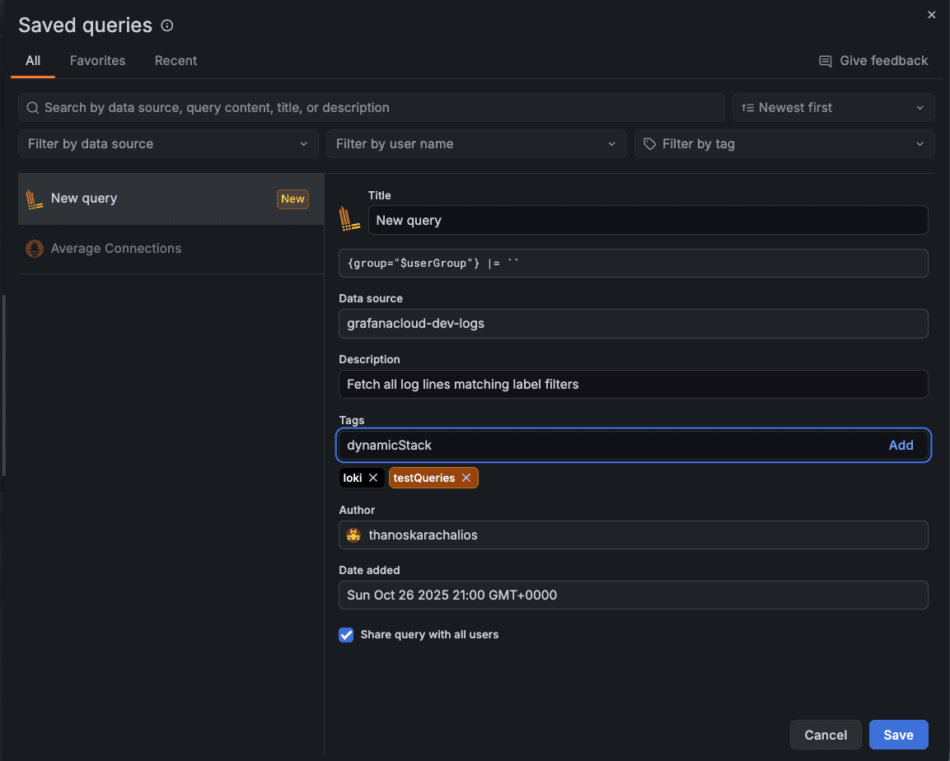This screenshot has height=761, width=950.
Task: Remove the testQueries tag
Action: 466,478
